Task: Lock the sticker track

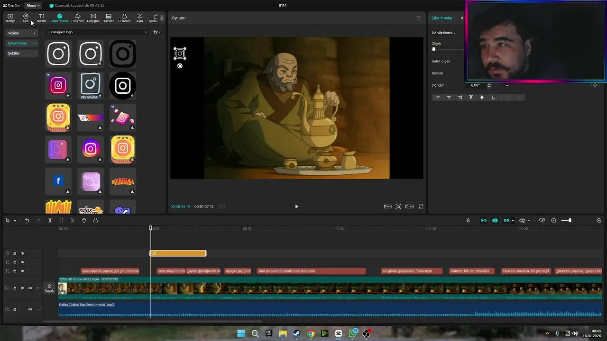Action: (x=15, y=253)
